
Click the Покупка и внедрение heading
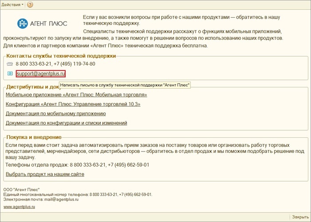point(34,137)
